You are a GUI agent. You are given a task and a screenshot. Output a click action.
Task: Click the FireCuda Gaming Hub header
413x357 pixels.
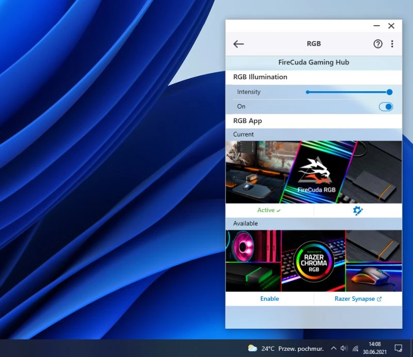click(x=313, y=62)
